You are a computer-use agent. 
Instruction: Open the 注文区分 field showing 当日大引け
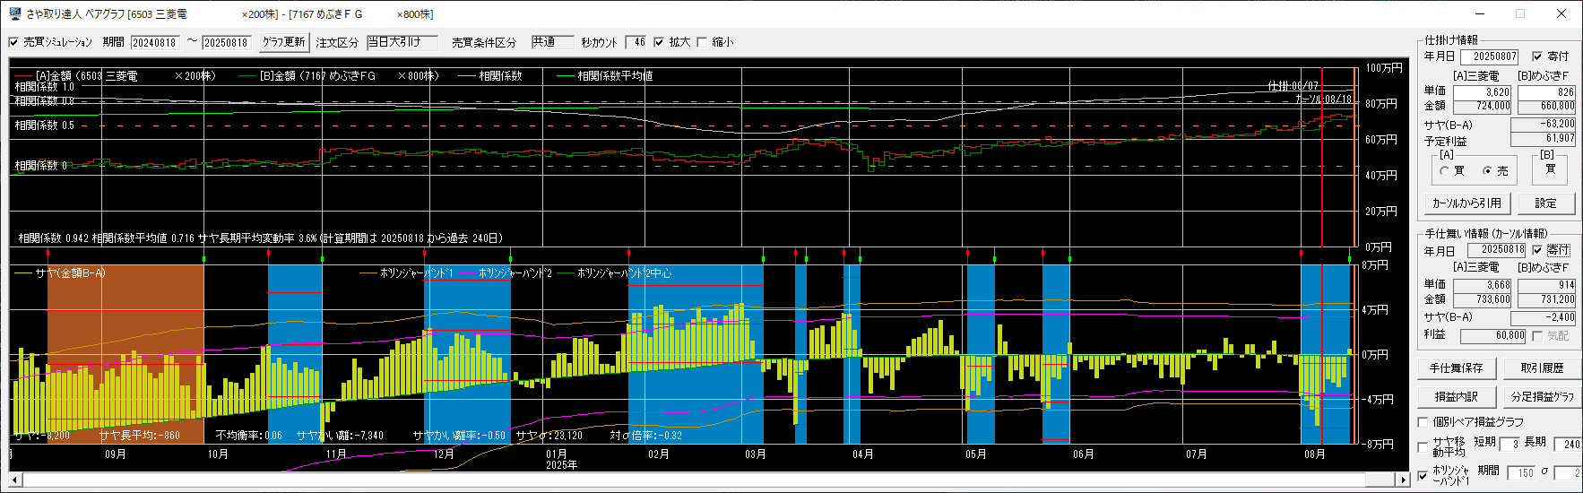tap(402, 42)
